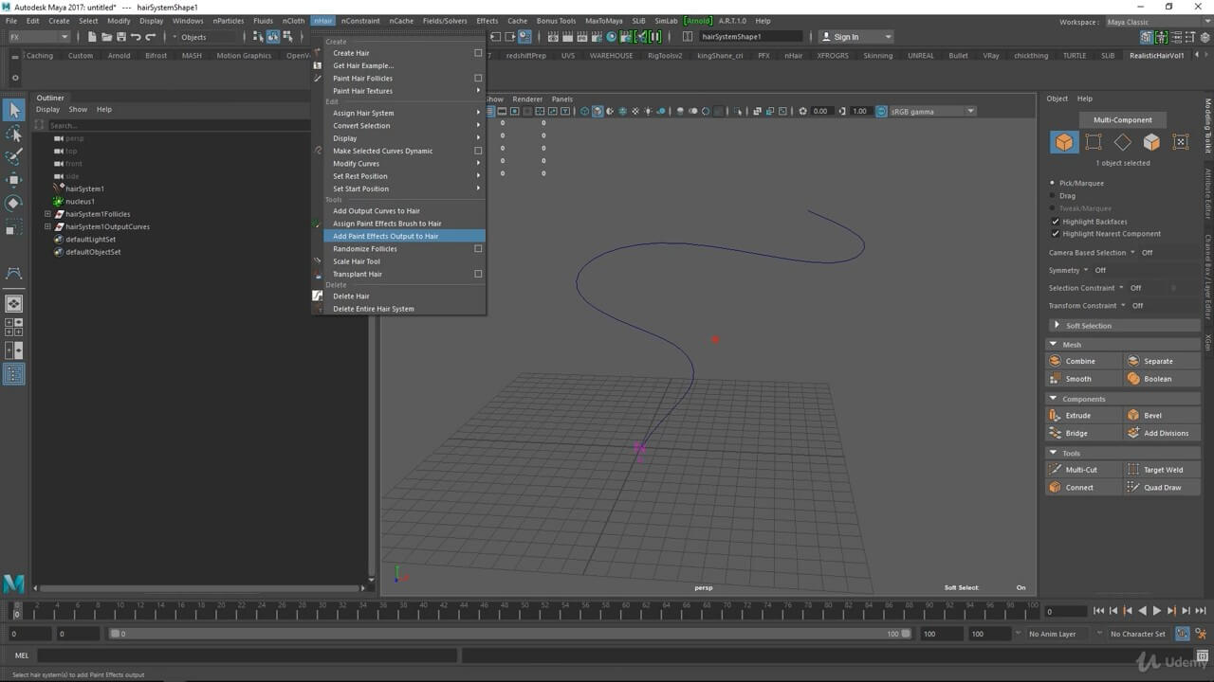Select the arrow Select tool in toolbox
Image resolution: width=1214 pixels, height=682 pixels.
point(14,111)
